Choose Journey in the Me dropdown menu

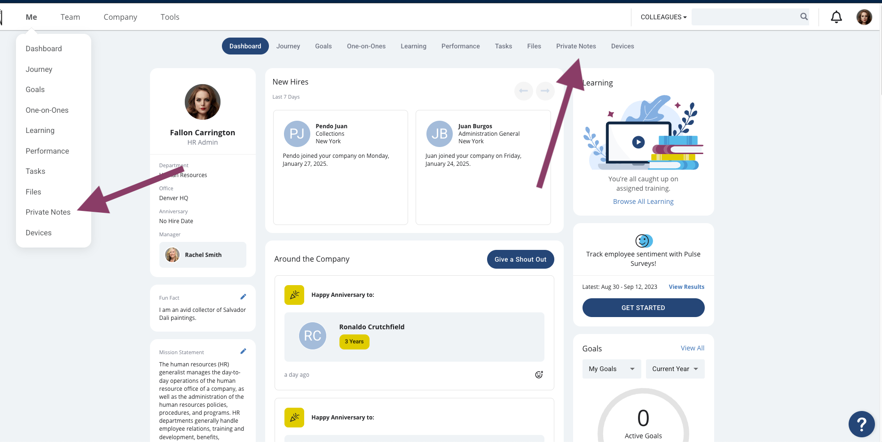point(39,70)
